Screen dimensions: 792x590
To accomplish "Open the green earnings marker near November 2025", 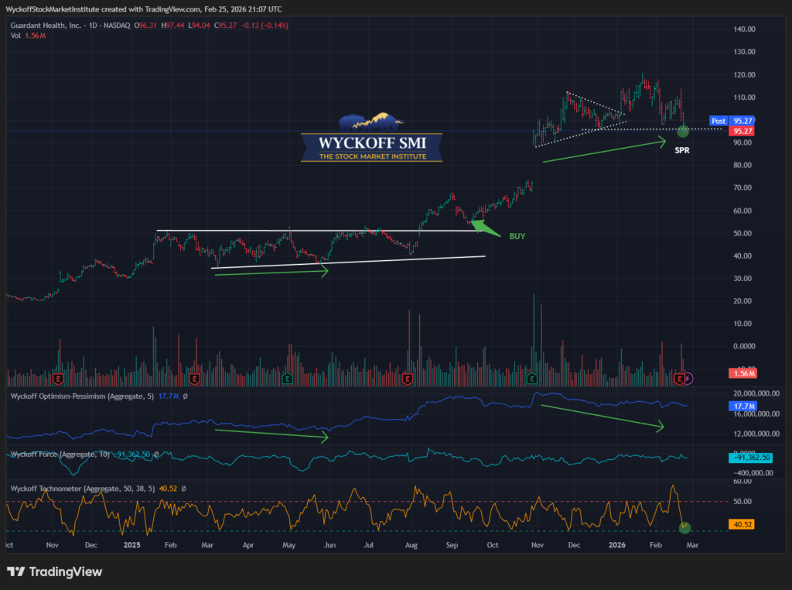I will point(533,379).
